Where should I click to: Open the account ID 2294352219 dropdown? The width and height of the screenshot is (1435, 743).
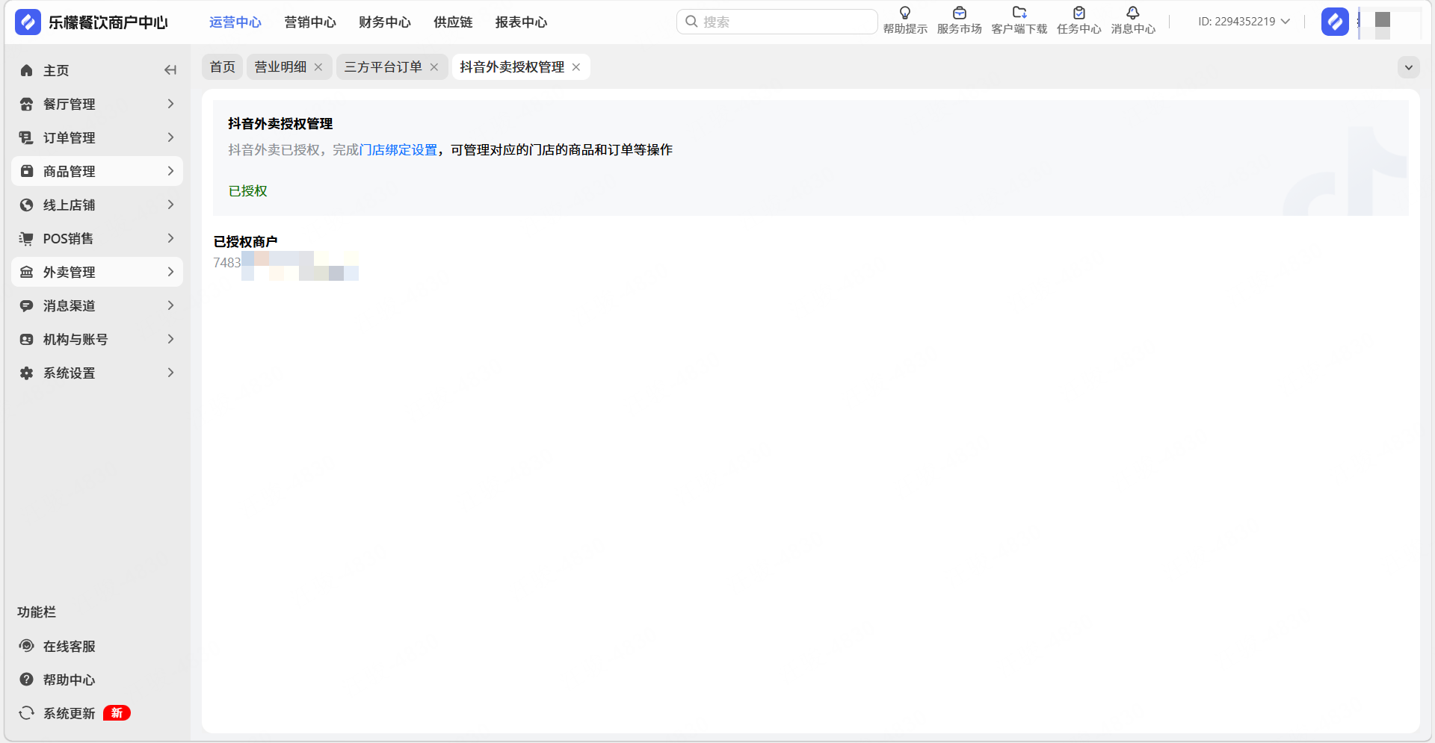pos(1244,22)
